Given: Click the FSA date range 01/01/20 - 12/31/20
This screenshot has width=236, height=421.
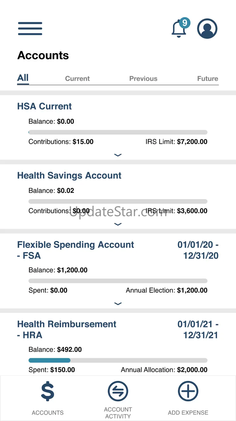Looking at the screenshot, I should 198,250.
